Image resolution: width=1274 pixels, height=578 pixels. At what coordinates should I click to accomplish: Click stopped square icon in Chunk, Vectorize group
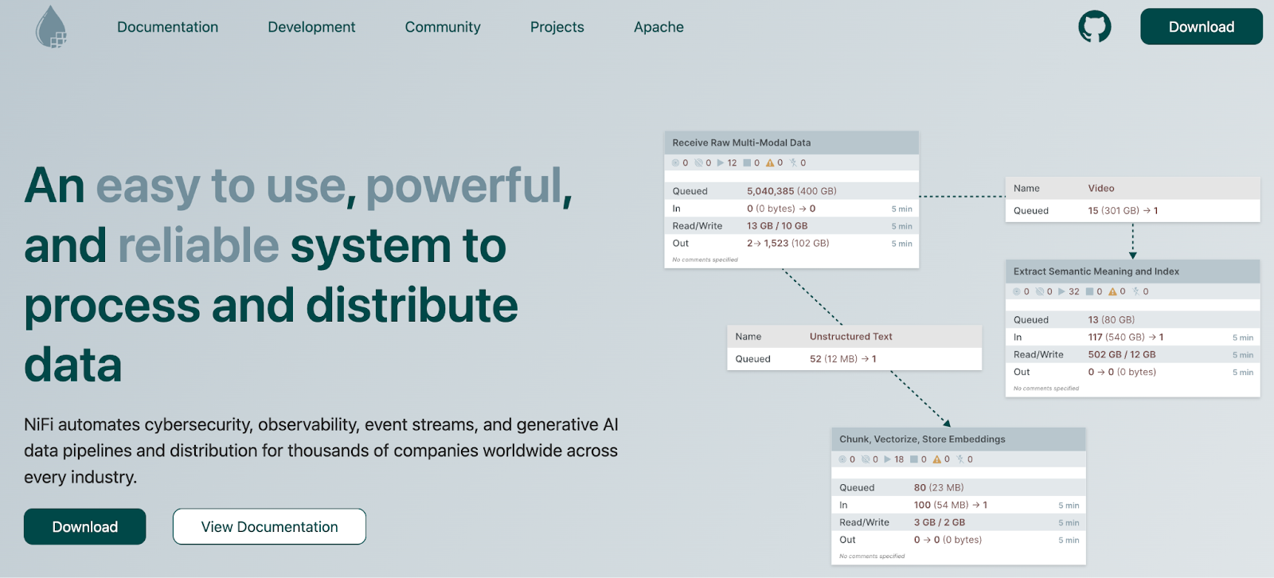pos(914,459)
